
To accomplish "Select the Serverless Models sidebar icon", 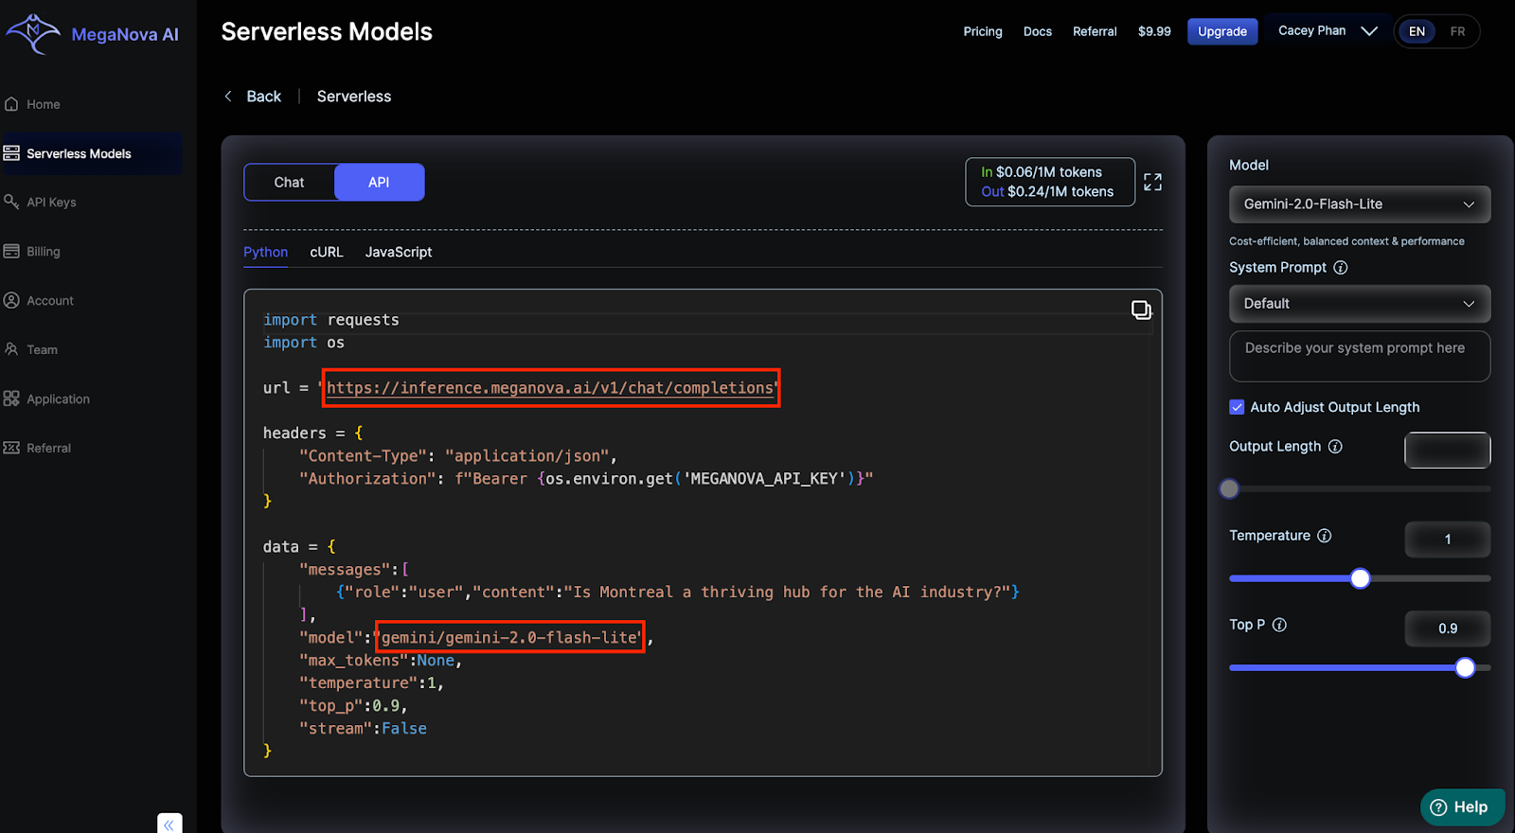I will 11,153.
